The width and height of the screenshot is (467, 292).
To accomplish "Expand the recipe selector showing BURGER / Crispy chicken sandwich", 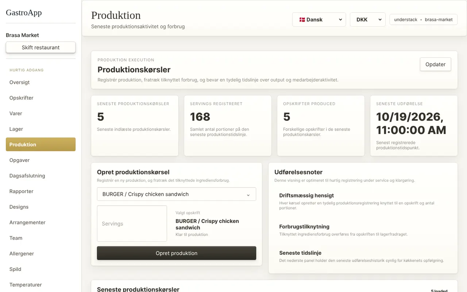I will point(177,194).
